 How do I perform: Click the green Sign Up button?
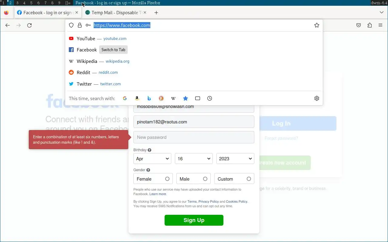click(x=194, y=220)
